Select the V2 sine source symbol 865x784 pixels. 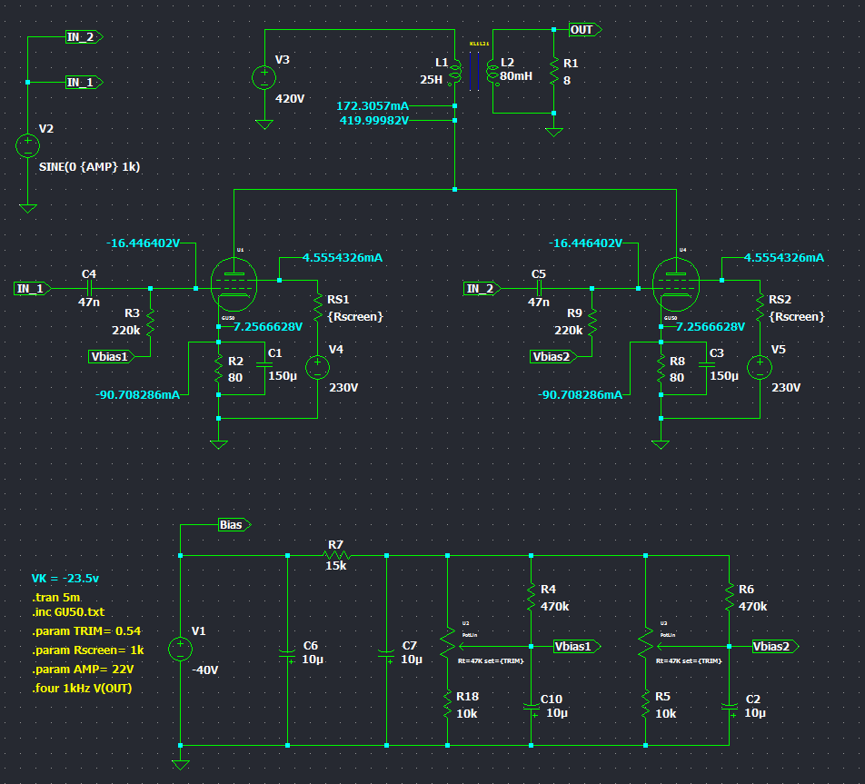coord(28,144)
